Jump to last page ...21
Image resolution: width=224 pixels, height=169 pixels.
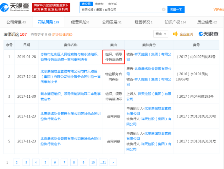103,162
